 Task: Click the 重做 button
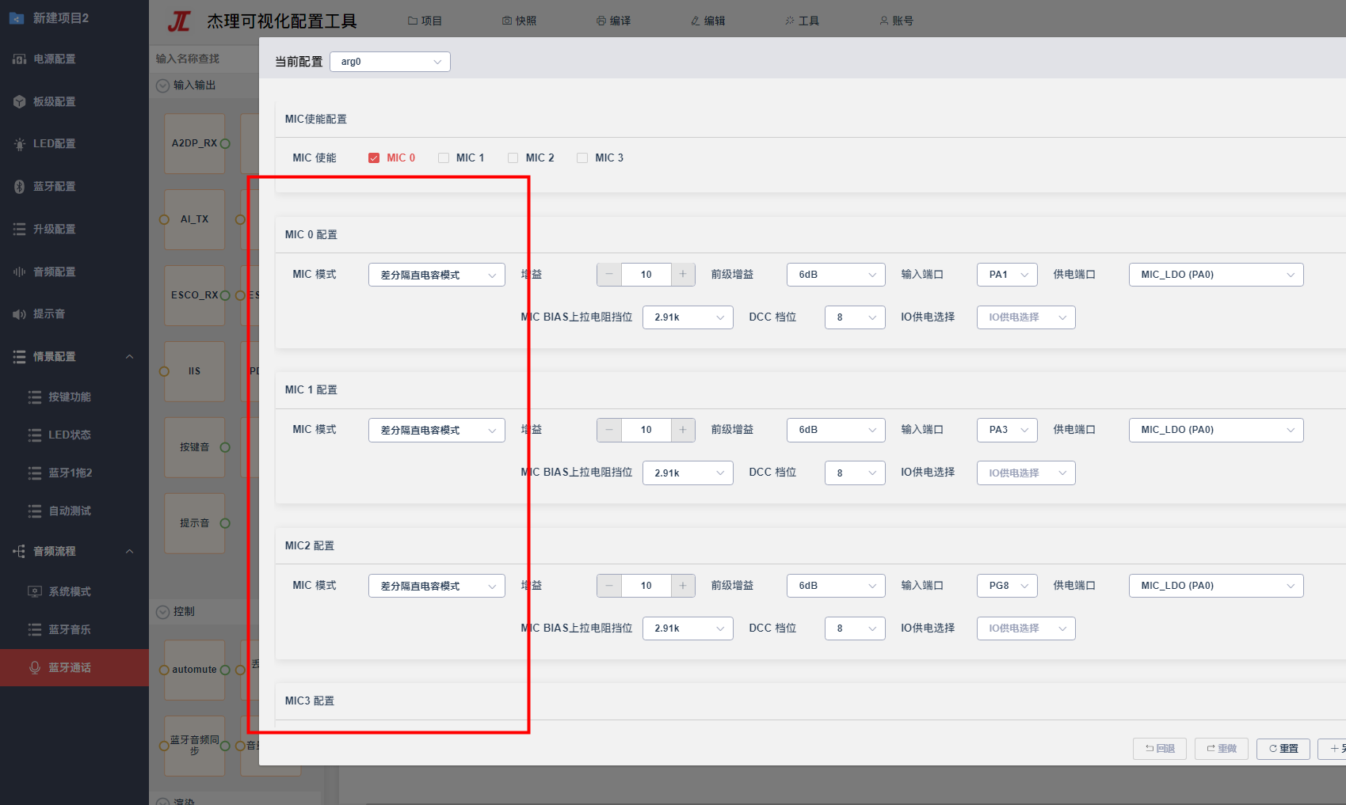[x=1222, y=749]
